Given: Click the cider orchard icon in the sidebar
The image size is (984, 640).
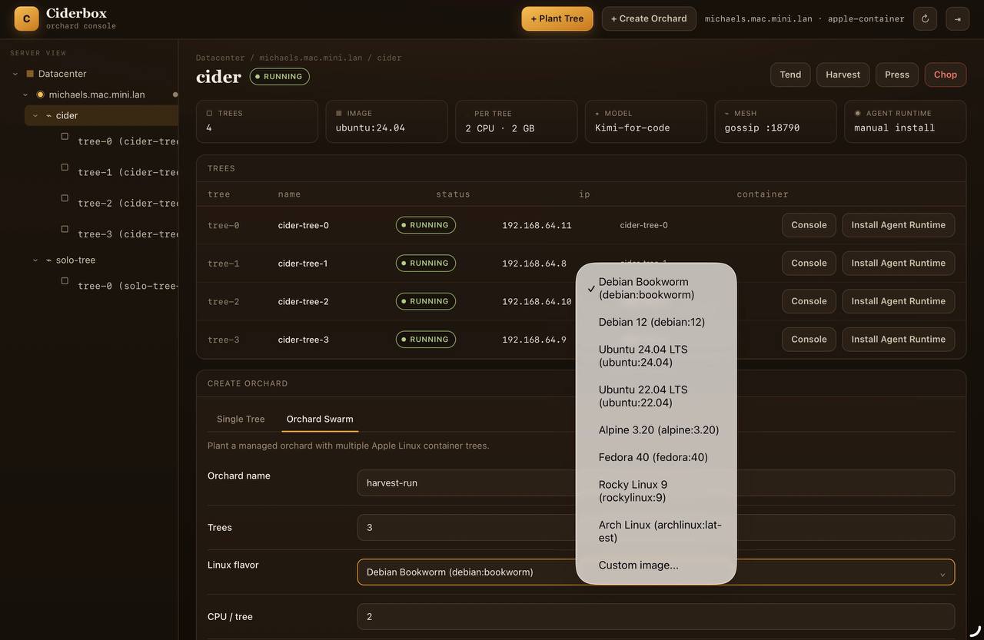Looking at the screenshot, I should click(x=49, y=115).
